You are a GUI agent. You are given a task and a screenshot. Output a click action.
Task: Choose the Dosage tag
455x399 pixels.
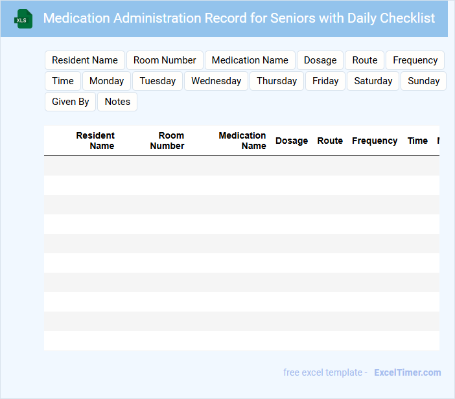click(320, 60)
